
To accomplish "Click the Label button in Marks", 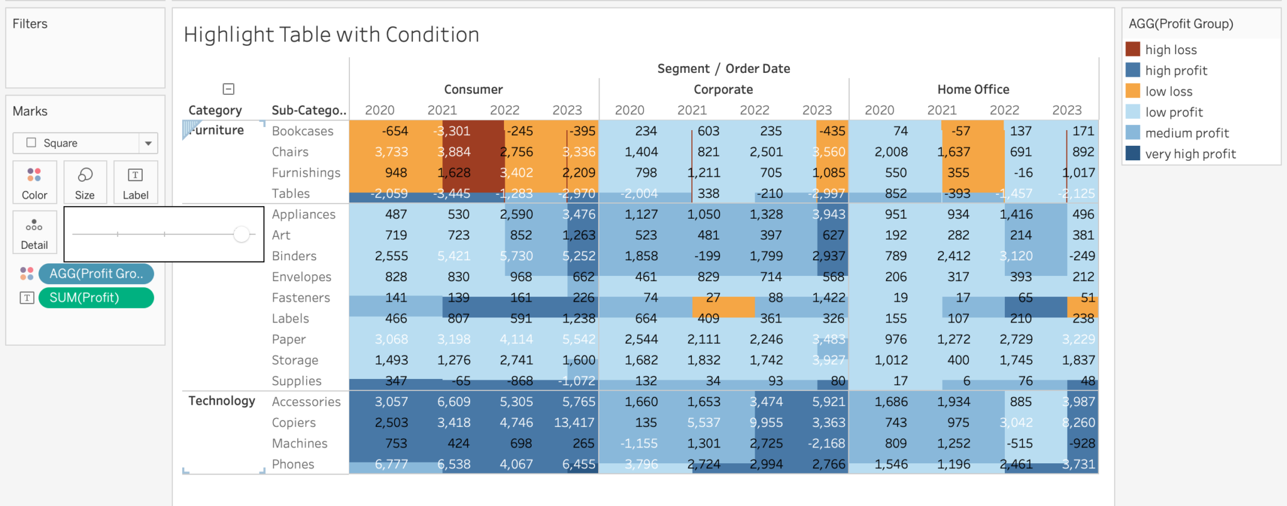I will click(136, 182).
